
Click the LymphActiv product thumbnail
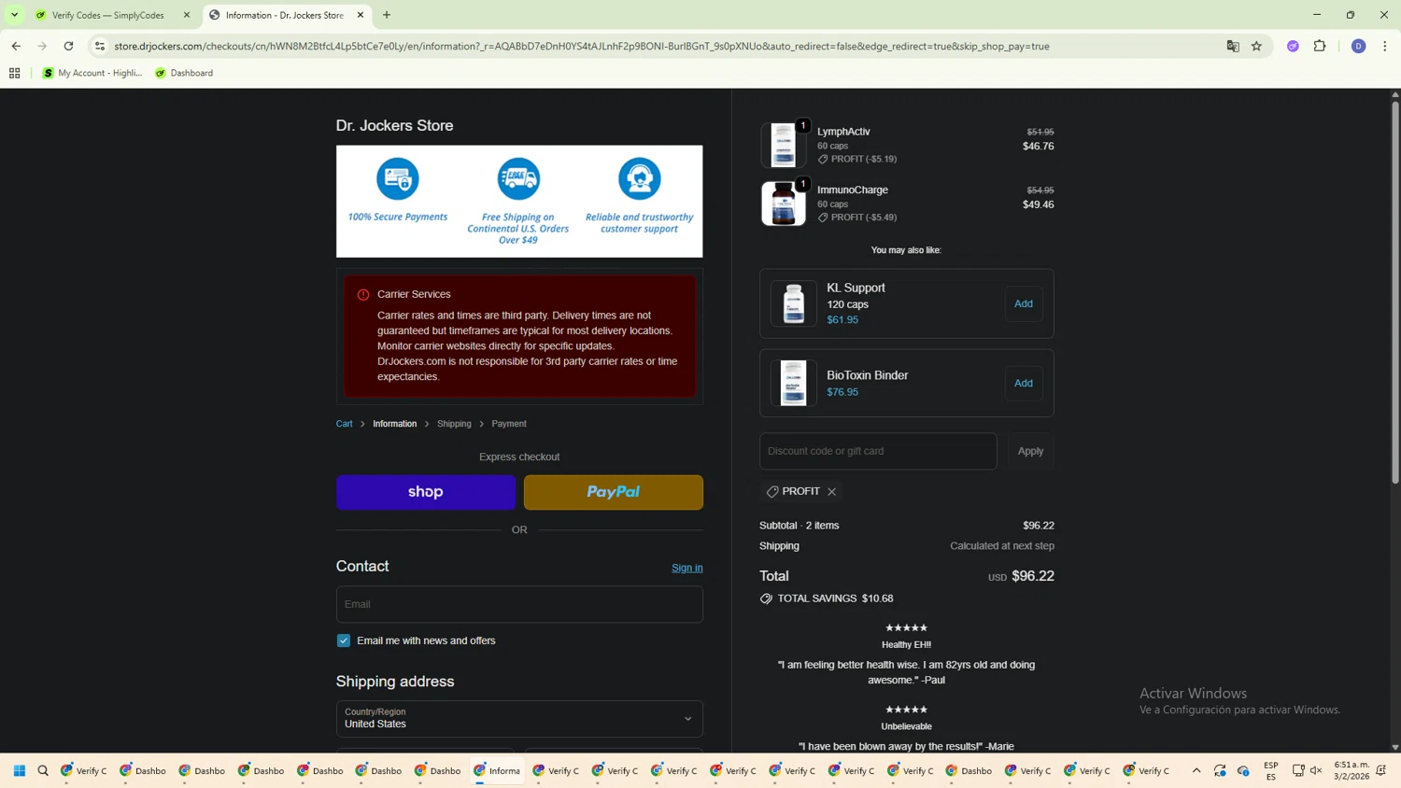tap(784, 145)
